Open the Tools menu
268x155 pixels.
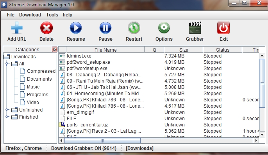tap(52, 15)
